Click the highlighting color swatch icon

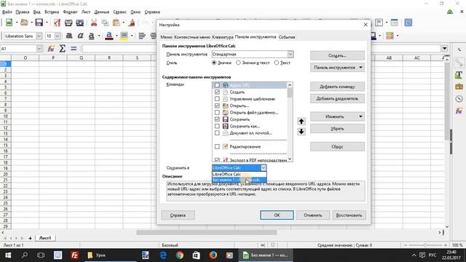coord(124,36)
